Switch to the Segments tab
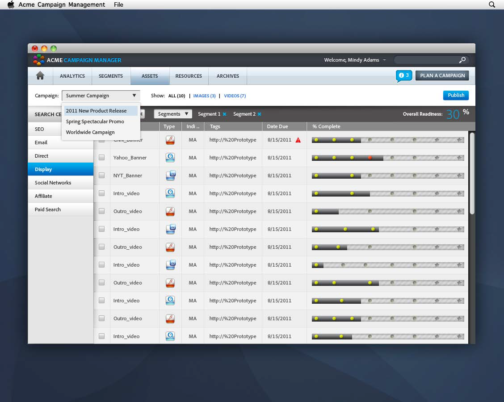The height and width of the screenshot is (402, 504). pos(110,76)
